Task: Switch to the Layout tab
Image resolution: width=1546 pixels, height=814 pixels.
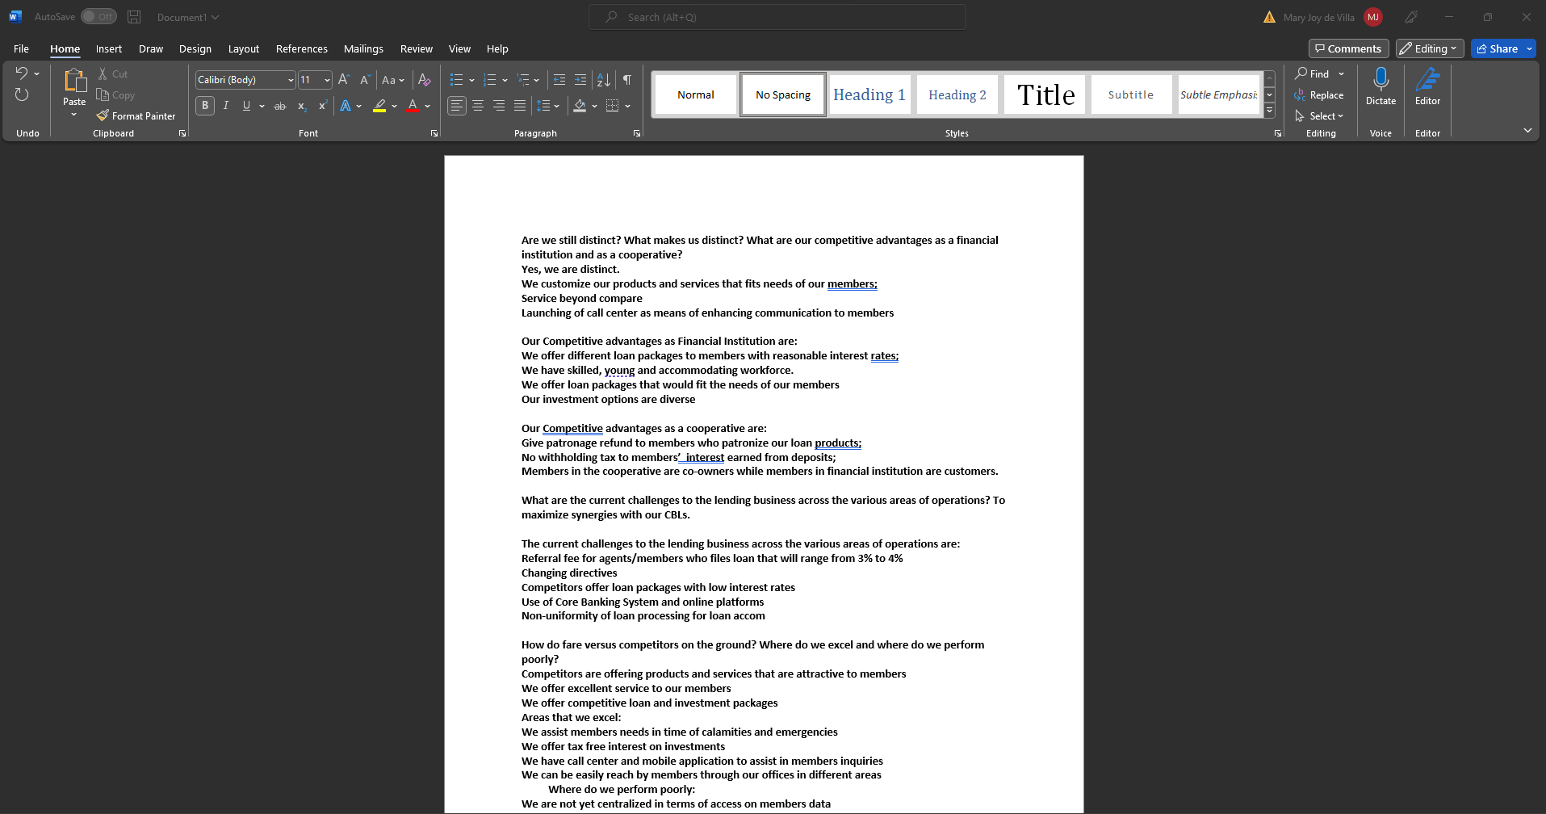Action: 244,48
